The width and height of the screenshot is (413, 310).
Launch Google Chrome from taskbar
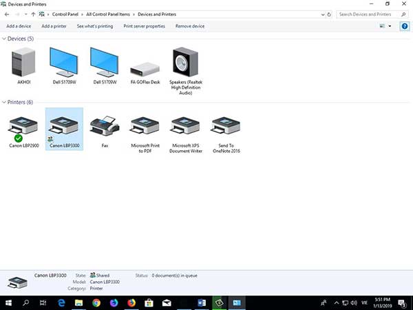[x=96, y=303]
